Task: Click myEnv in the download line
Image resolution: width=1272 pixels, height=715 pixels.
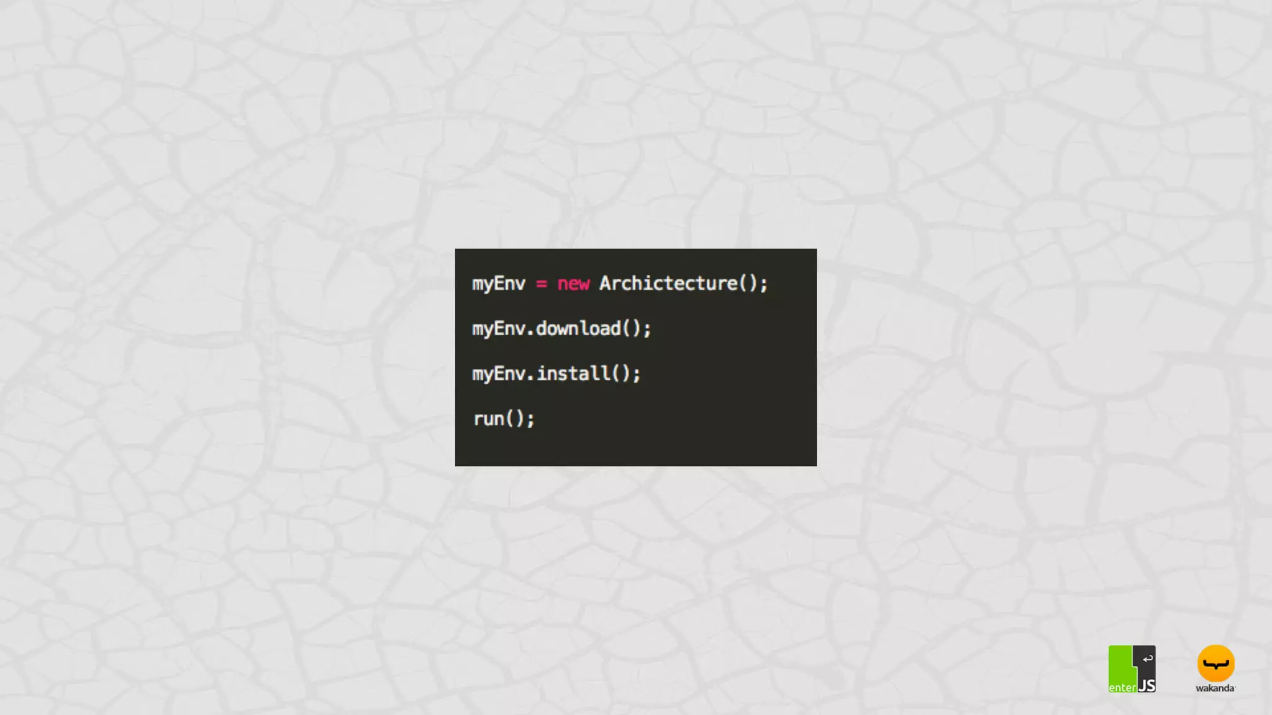Action: [x=499, y=330]
